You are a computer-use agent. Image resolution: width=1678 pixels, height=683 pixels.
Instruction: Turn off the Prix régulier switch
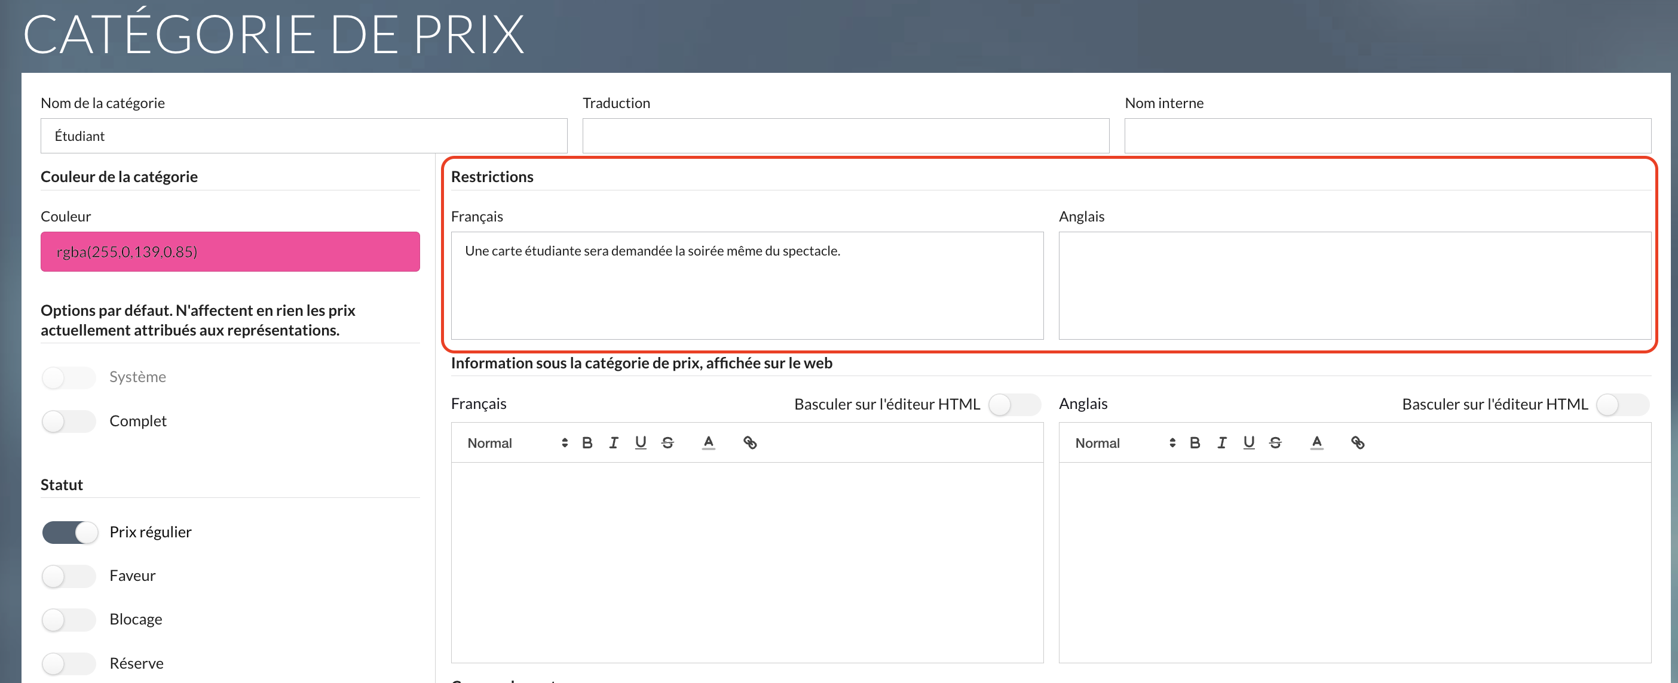coord(69,532)
